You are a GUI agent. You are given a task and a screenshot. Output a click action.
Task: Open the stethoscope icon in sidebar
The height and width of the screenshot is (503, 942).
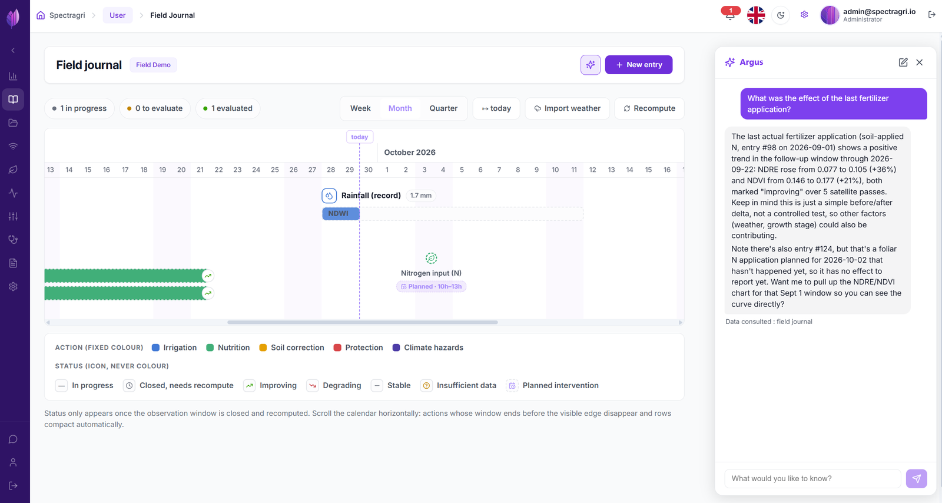13,240
